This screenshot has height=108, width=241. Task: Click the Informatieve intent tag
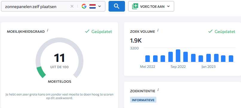click(x=143, y=100)
